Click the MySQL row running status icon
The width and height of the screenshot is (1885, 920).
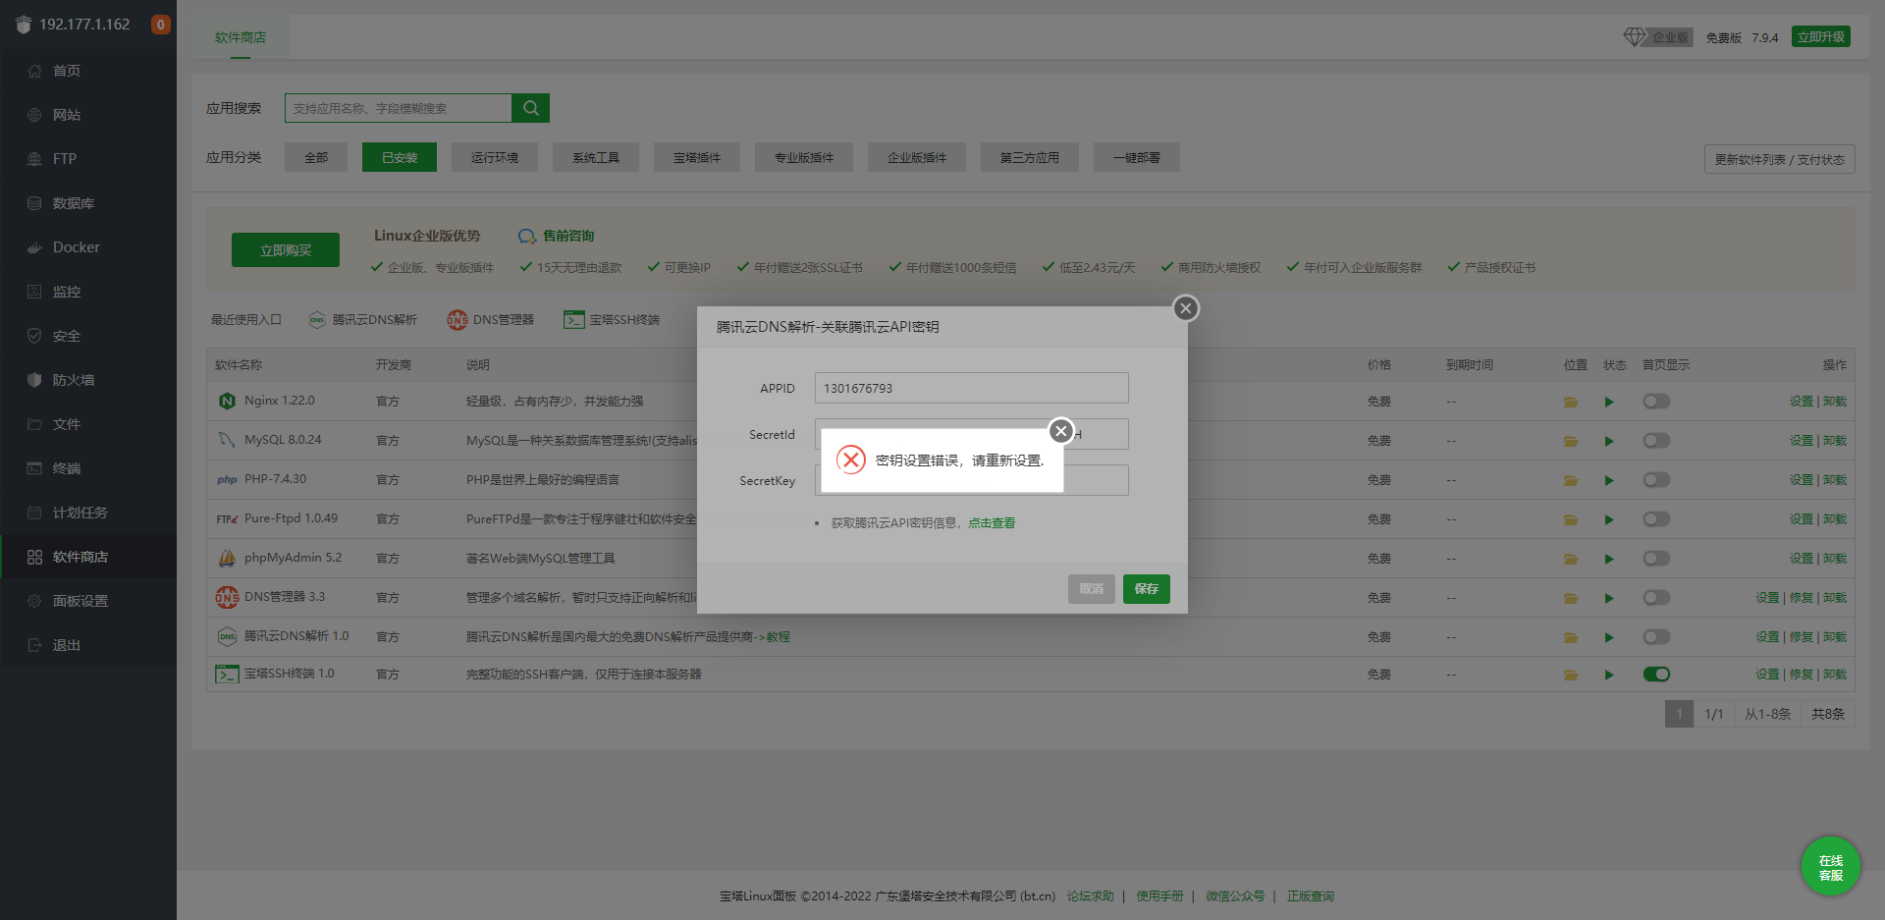coord(1609,441)
